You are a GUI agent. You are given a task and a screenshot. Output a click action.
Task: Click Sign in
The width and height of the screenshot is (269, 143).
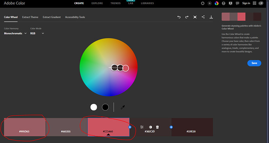(x=246, y=3)
